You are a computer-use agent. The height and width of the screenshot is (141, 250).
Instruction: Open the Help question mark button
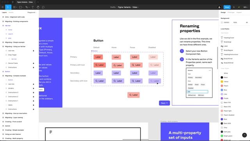(245, 135)
